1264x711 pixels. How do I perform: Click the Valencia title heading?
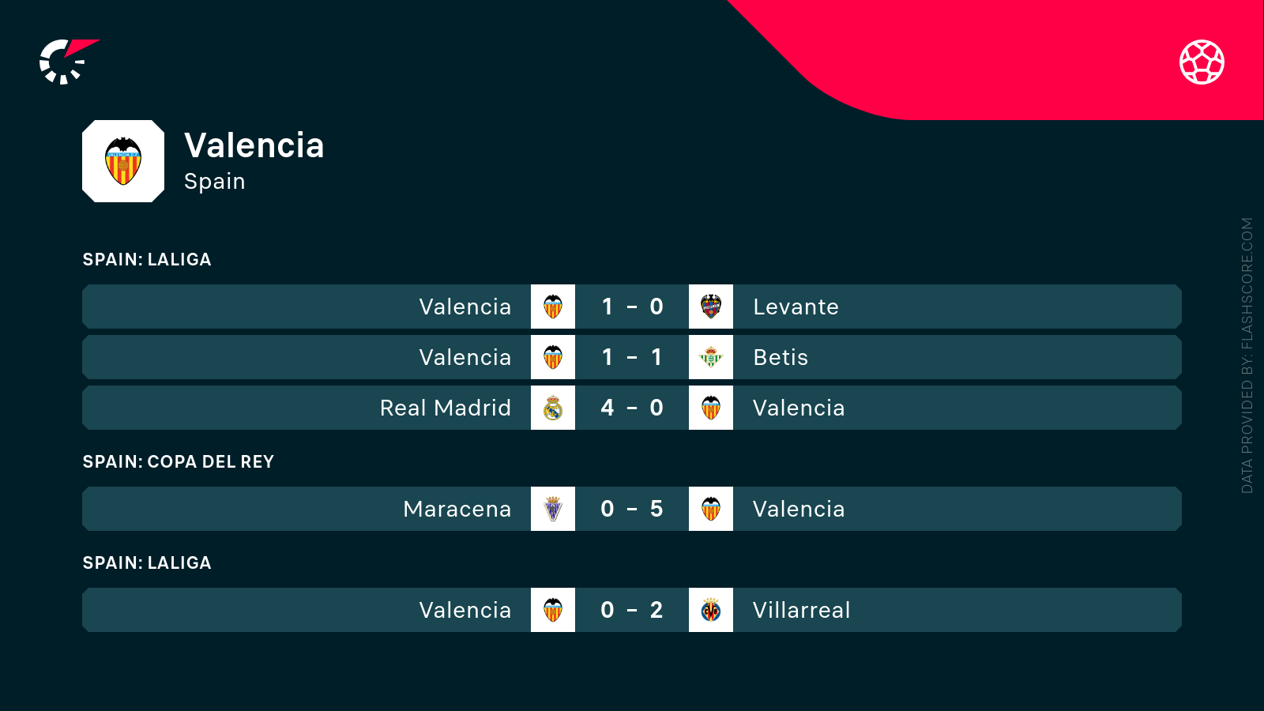coord(254,145)
